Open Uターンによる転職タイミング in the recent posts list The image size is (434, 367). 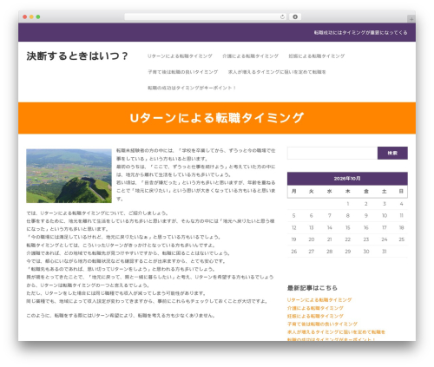coord(319,300)
